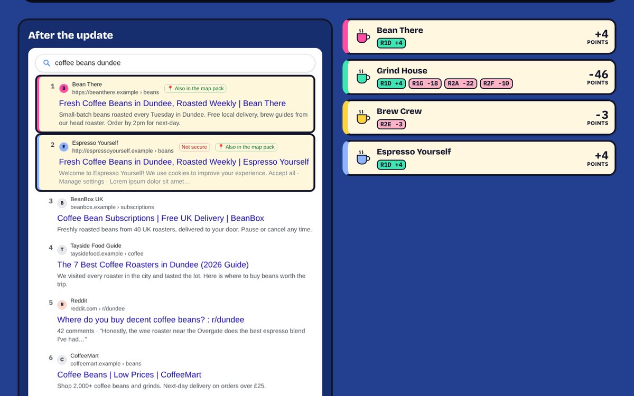Open 'Where do you buy decent coffee beans?' link
The width and height of the screenshot is (634, 396).
[151, 320]
